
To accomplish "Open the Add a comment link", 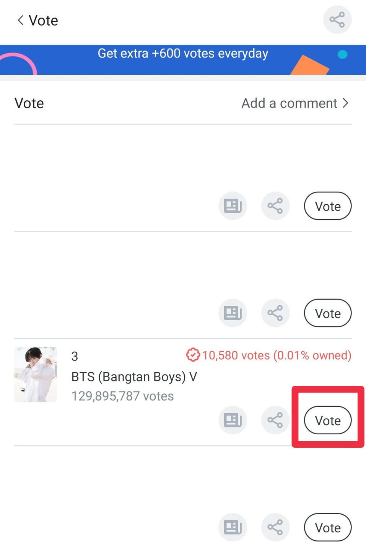I will pos(289,103).
